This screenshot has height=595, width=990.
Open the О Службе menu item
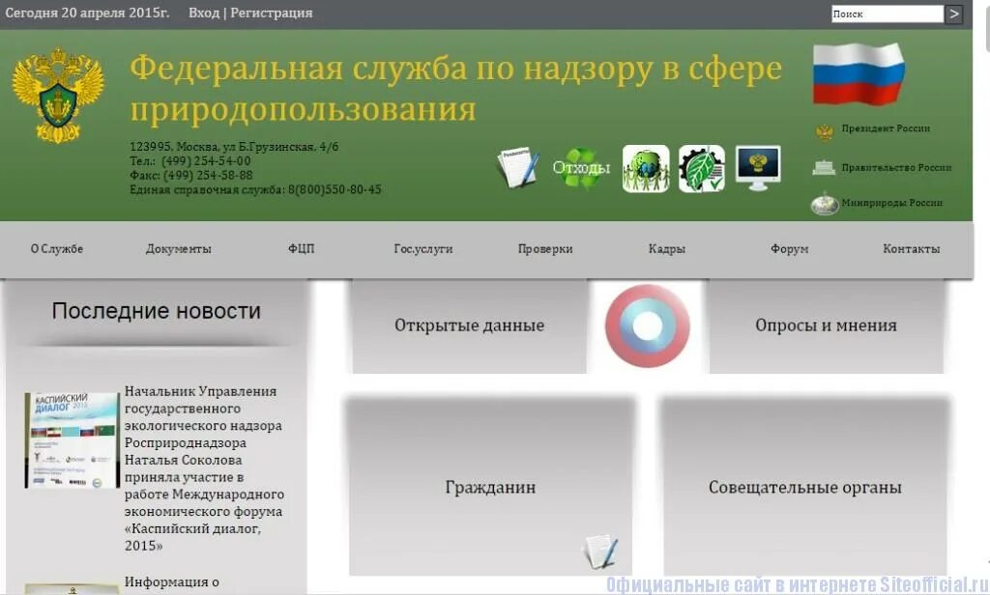coord(57,248)
